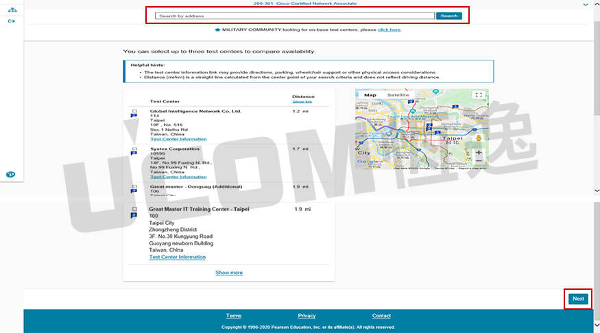Click the vertical scrollbar thumb on right edge
The width and height of the screenshot is (600, 333).
point(597,67)
